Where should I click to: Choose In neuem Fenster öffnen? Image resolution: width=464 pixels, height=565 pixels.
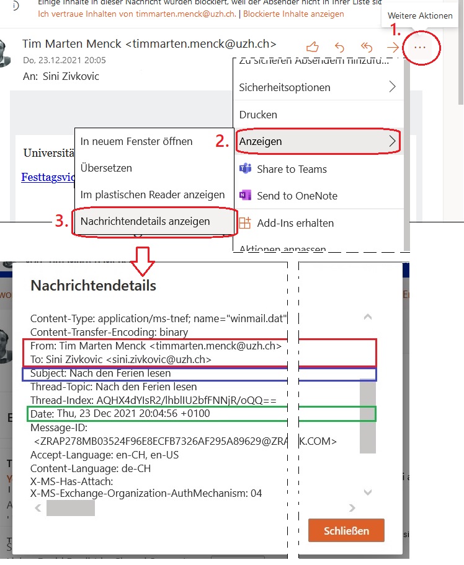[x=136, y=141]
